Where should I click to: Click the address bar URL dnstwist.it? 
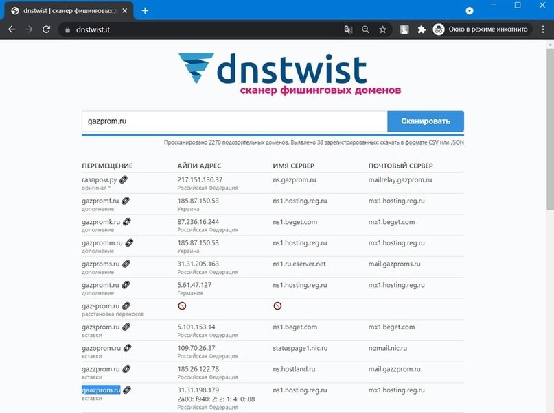coord(93,29)
